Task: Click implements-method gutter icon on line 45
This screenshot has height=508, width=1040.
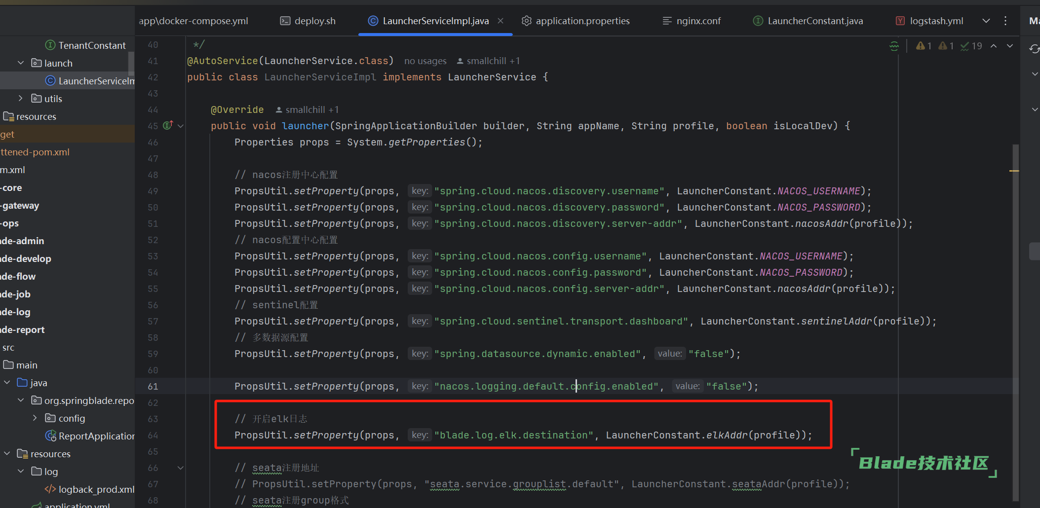Action: click(168, 125)
